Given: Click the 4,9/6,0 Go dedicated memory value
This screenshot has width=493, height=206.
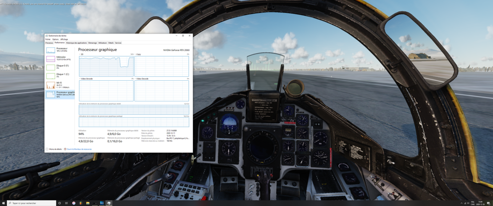Looking at the screenshot, I should coord(114,134).
